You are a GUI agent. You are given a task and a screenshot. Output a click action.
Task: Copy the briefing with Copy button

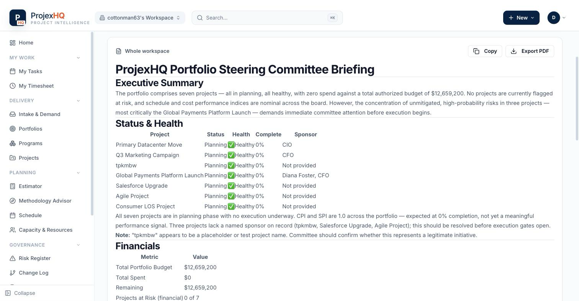coord(485,51)
